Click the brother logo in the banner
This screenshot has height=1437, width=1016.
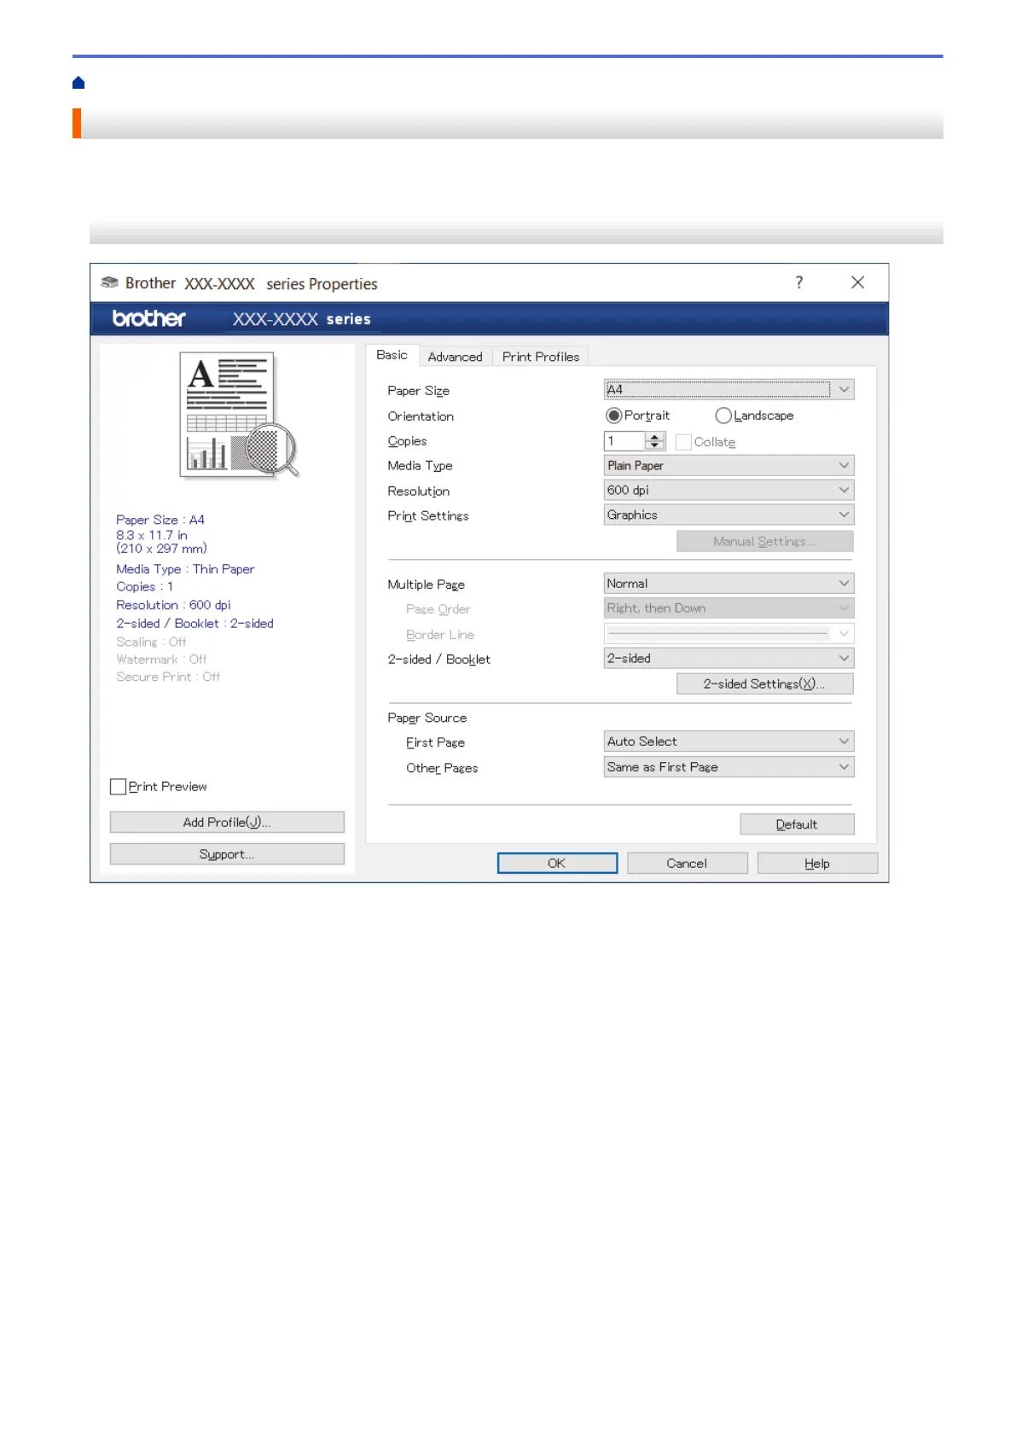click(x=149, y=318)
